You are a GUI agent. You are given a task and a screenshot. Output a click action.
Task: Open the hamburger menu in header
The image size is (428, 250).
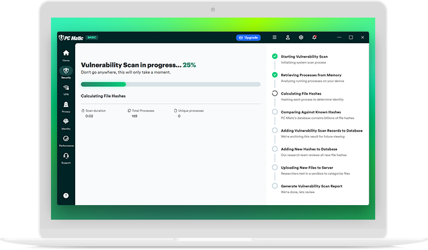pos(274,38)
